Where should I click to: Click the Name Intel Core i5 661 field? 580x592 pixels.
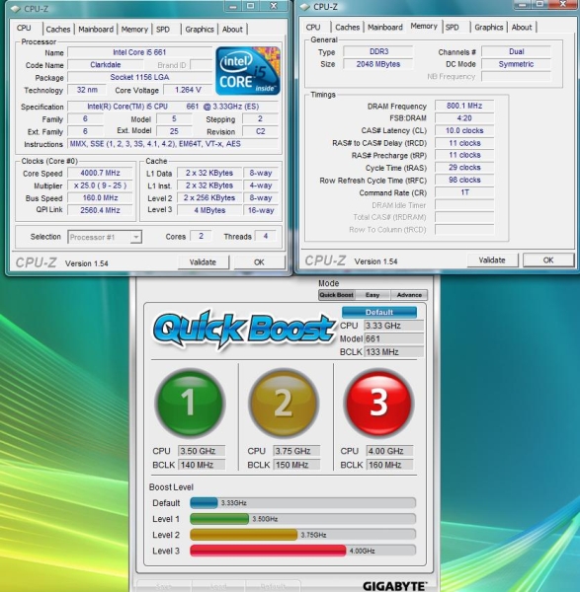point(139,52)
